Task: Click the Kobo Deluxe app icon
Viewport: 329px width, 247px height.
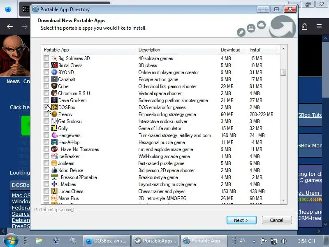Action: pyautogui.click(x=54, y=170)
